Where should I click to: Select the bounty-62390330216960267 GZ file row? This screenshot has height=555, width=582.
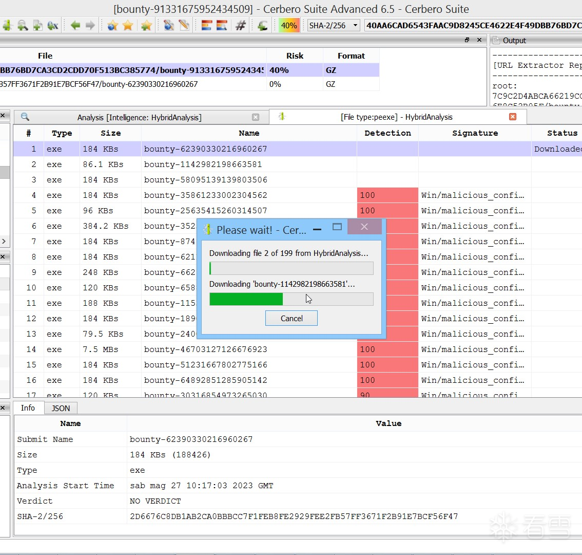[x=189, y=84]
